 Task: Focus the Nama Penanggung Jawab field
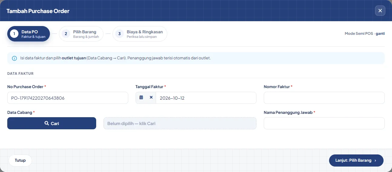324,123
